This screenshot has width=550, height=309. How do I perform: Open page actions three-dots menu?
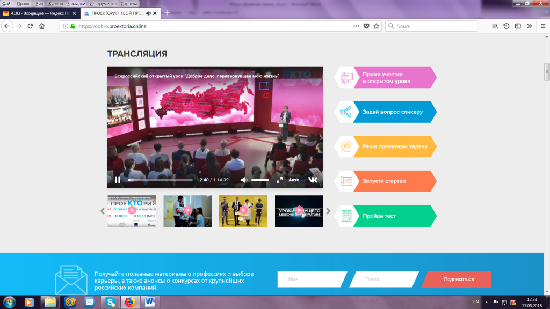click(356, 26)
